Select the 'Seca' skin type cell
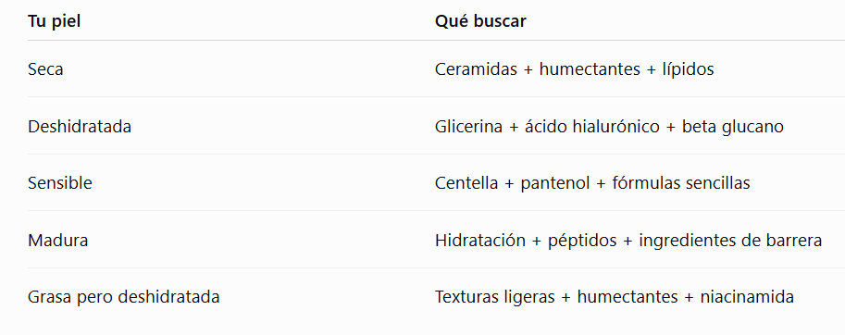 pos(45,69)
